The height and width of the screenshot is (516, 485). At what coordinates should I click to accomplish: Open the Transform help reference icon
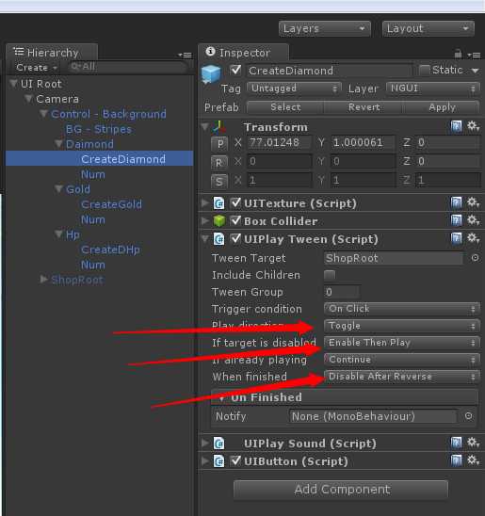(456, 126)
